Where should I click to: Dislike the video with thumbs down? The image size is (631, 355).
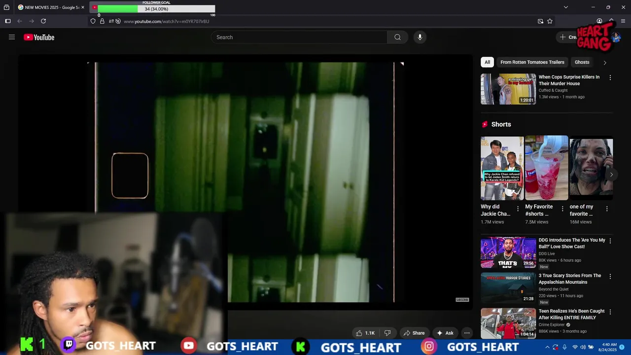[x=387, y=333]
